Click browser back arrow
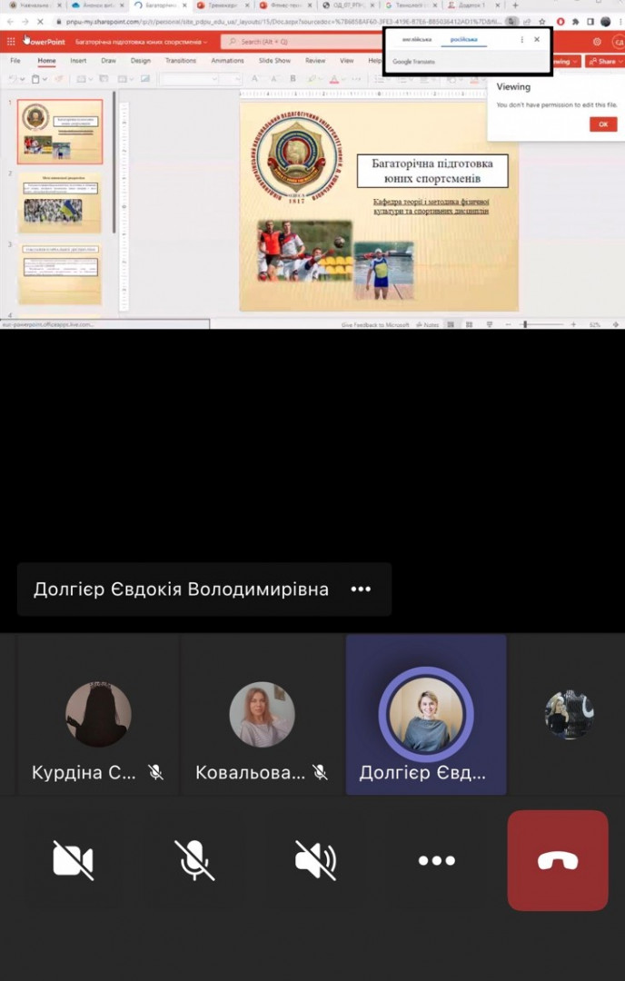Image resolution: width=625 pixels, height=981 pixels. coord(10,22)
